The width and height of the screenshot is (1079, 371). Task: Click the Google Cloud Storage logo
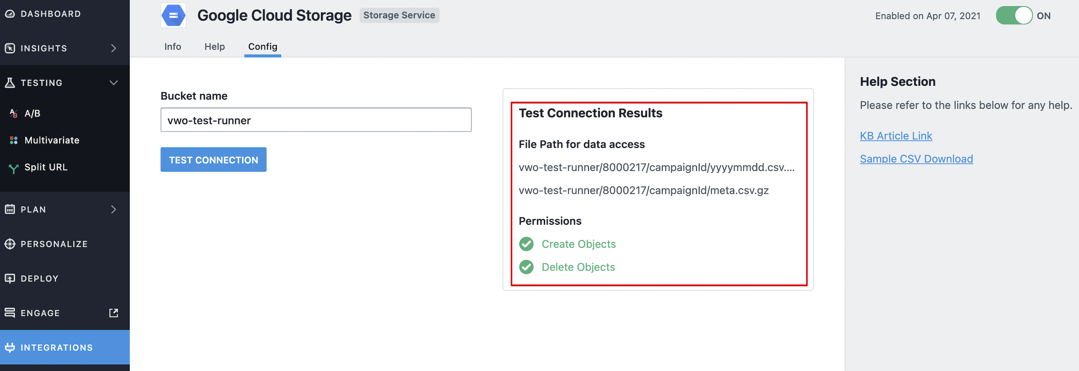click(173, 16)
